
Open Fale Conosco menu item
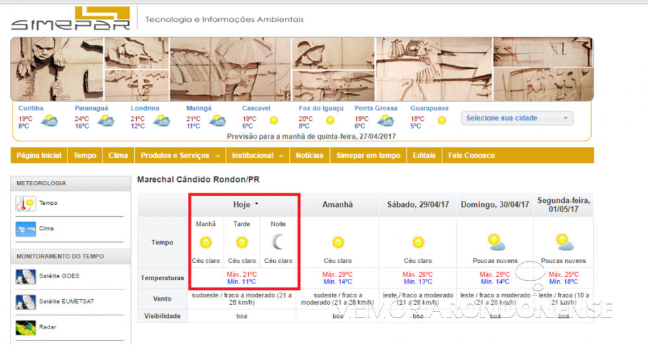[x=471, y=155]
